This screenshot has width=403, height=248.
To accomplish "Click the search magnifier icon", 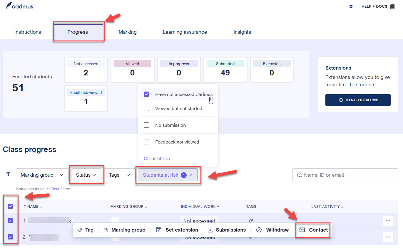I will pyautogui.click(x=300, y=175).
